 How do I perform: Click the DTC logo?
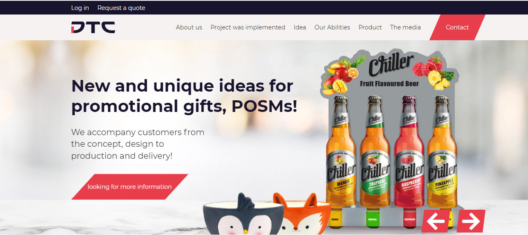93,27
